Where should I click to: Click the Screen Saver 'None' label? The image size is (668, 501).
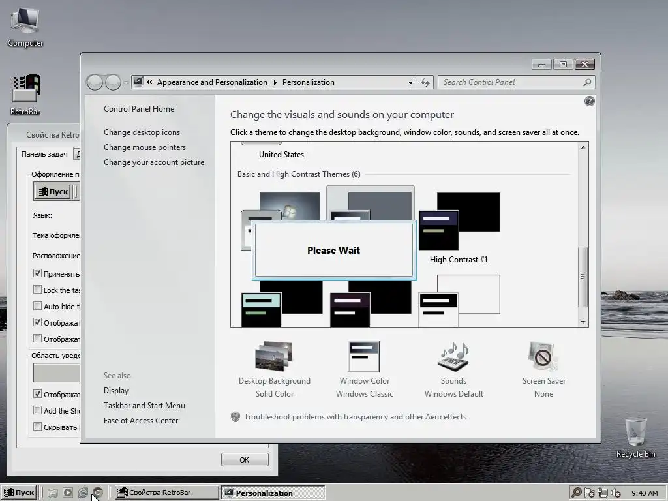click(543, 393)
